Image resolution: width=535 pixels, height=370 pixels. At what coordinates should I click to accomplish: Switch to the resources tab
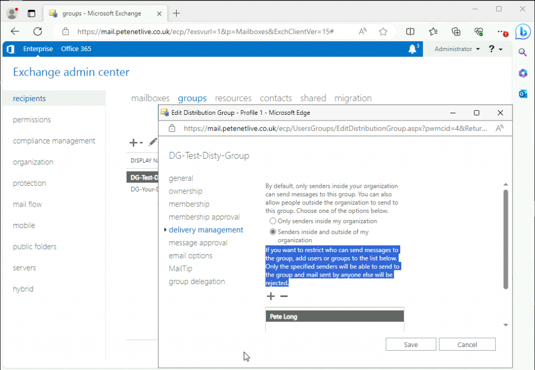pyautogui.click(x=233, y=98)
